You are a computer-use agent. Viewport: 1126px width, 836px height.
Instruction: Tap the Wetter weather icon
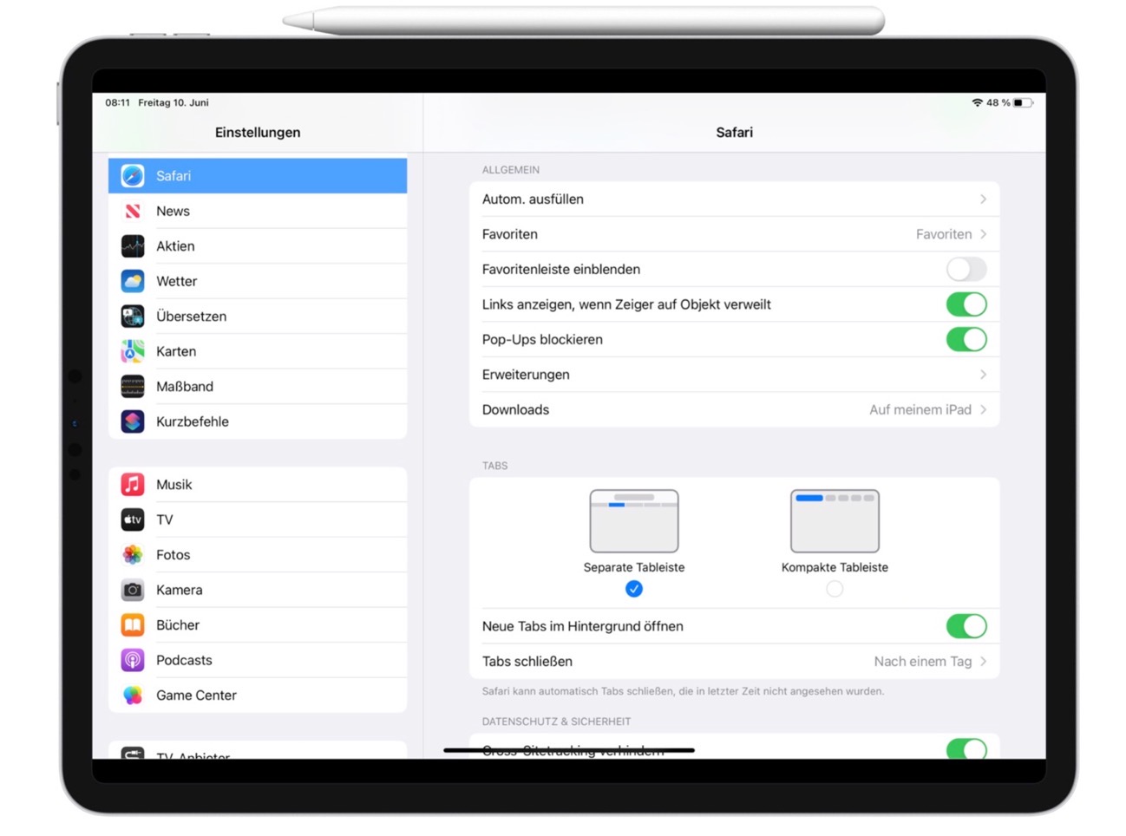click(x=133, y=282)
